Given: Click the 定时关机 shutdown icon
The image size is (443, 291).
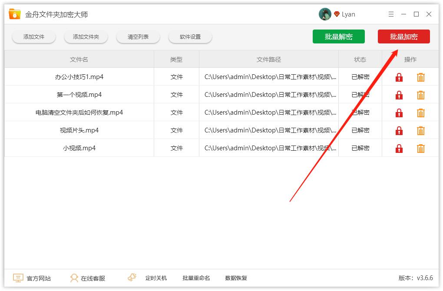Looking at the screenshot, I should 132,277.
